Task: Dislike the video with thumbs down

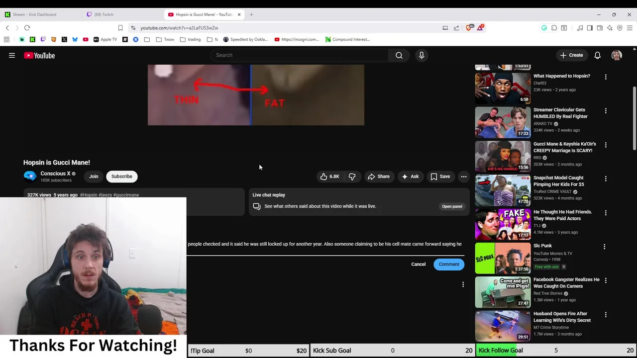Action: pos(352,177)
